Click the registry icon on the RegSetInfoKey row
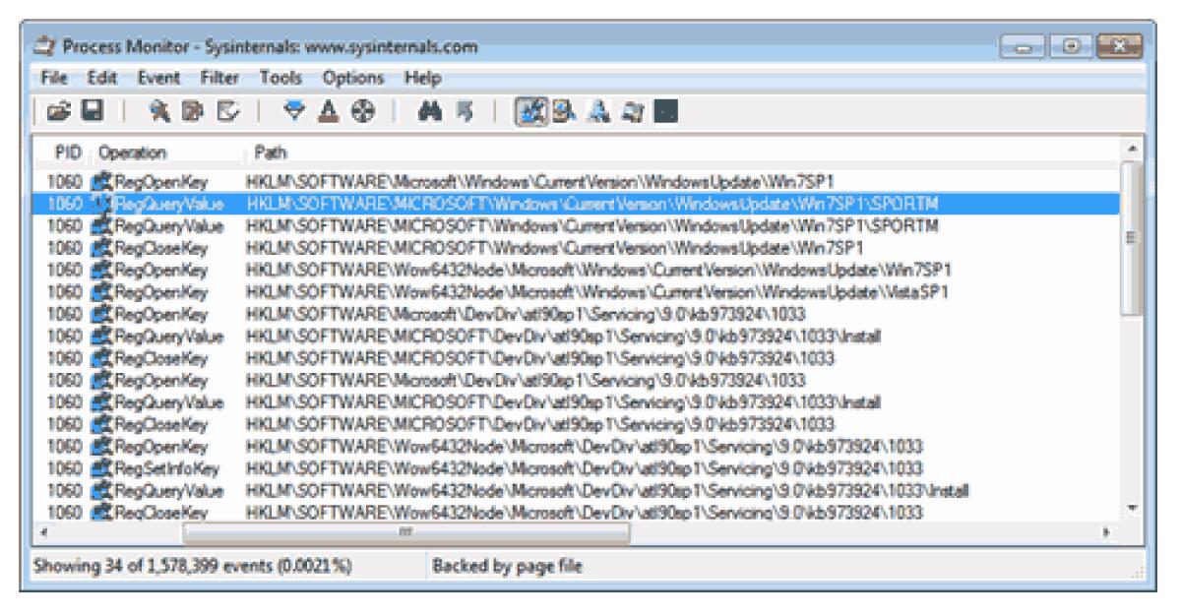 103,468
